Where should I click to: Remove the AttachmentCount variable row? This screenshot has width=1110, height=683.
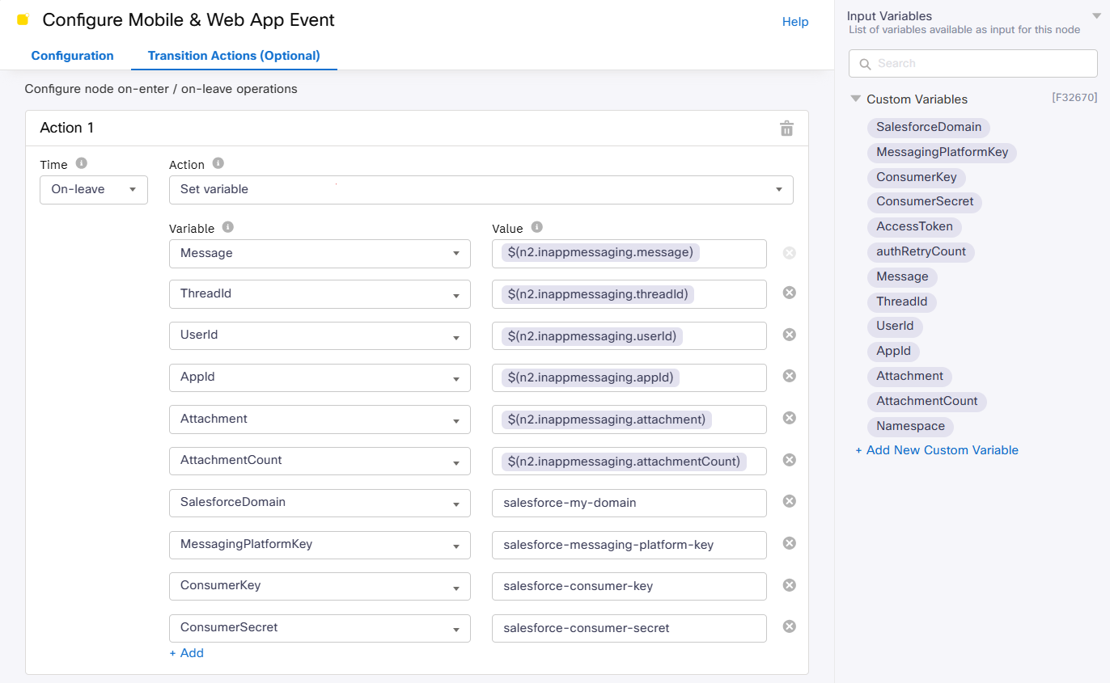[789, 460]
